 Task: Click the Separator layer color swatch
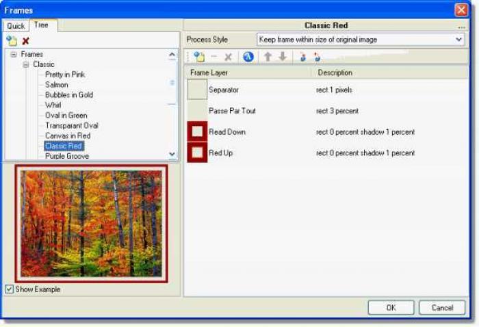coord(197,90)
